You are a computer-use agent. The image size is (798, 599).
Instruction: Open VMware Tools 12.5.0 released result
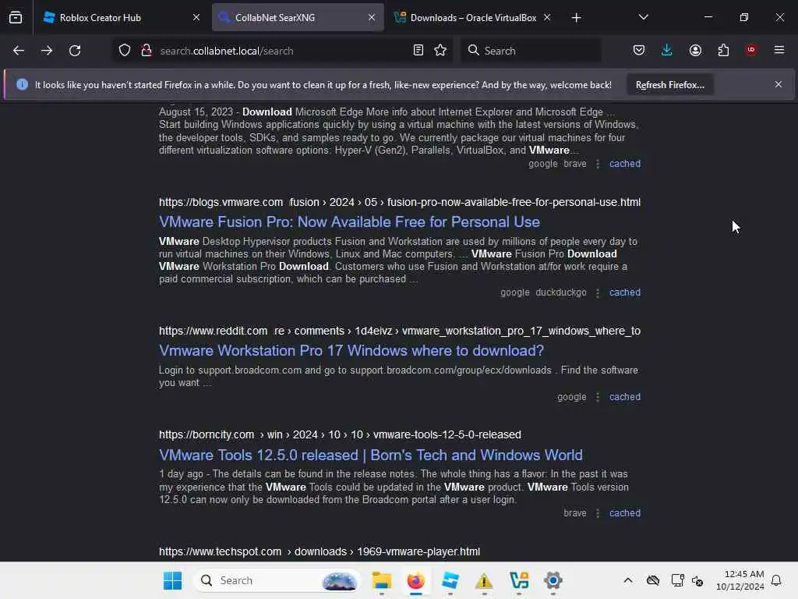[370, 455]
